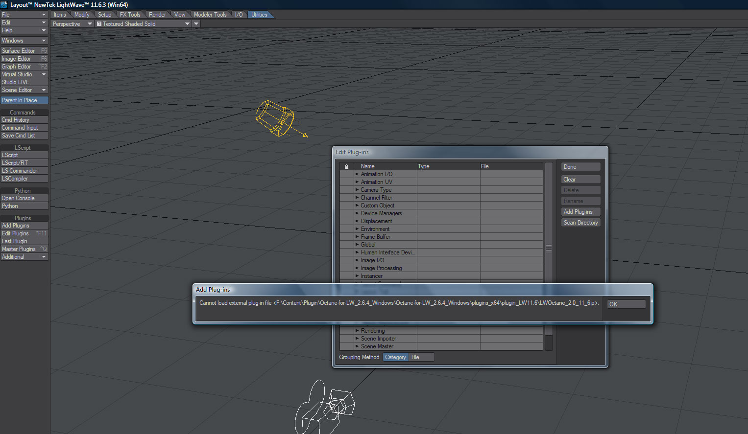Open Master Plugins
This screenshot has height=434, width=748.
pyautogui.click(x=24, y=249)
